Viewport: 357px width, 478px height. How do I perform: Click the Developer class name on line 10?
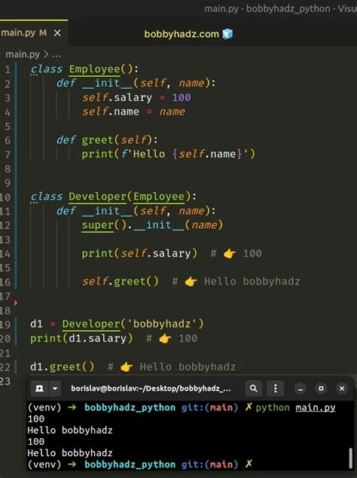point(98,196)
